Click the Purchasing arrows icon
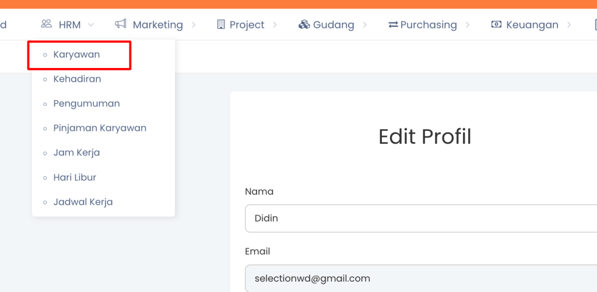 point(393,24)
